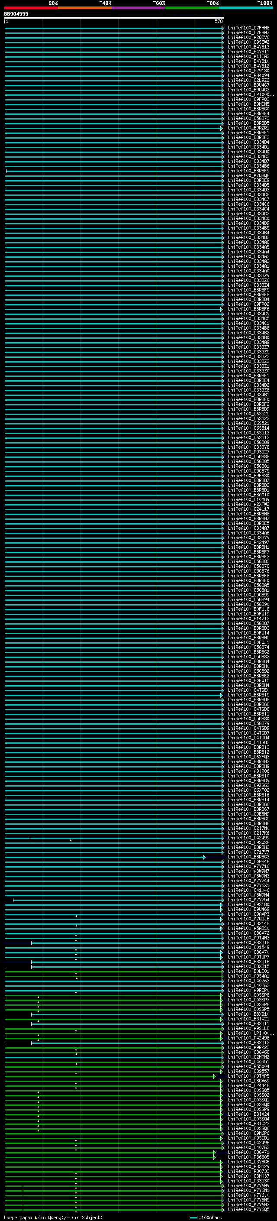Click the cyan ~100% identity legend segment

point(246,8)
